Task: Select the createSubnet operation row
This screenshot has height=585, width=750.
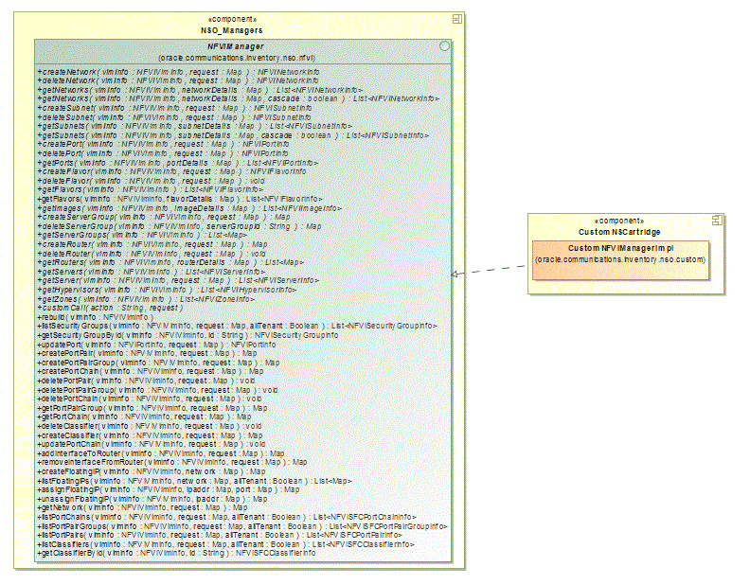Action: click(174, 108)
